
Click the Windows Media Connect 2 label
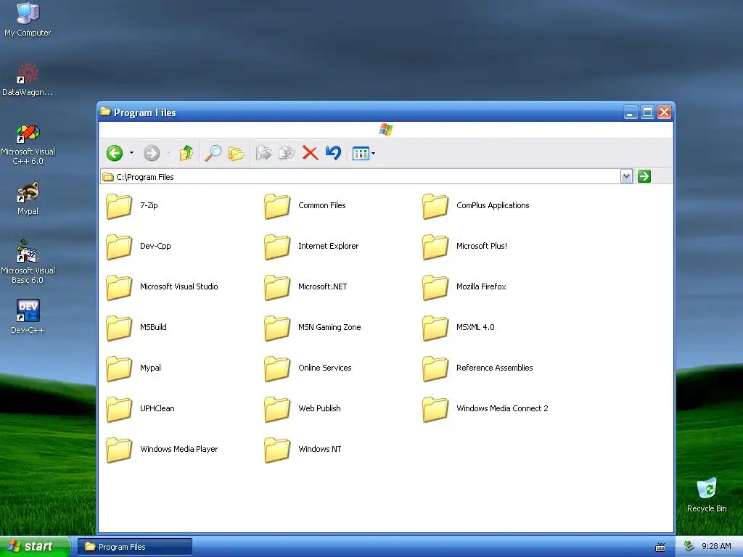click(x=502, y=408)
